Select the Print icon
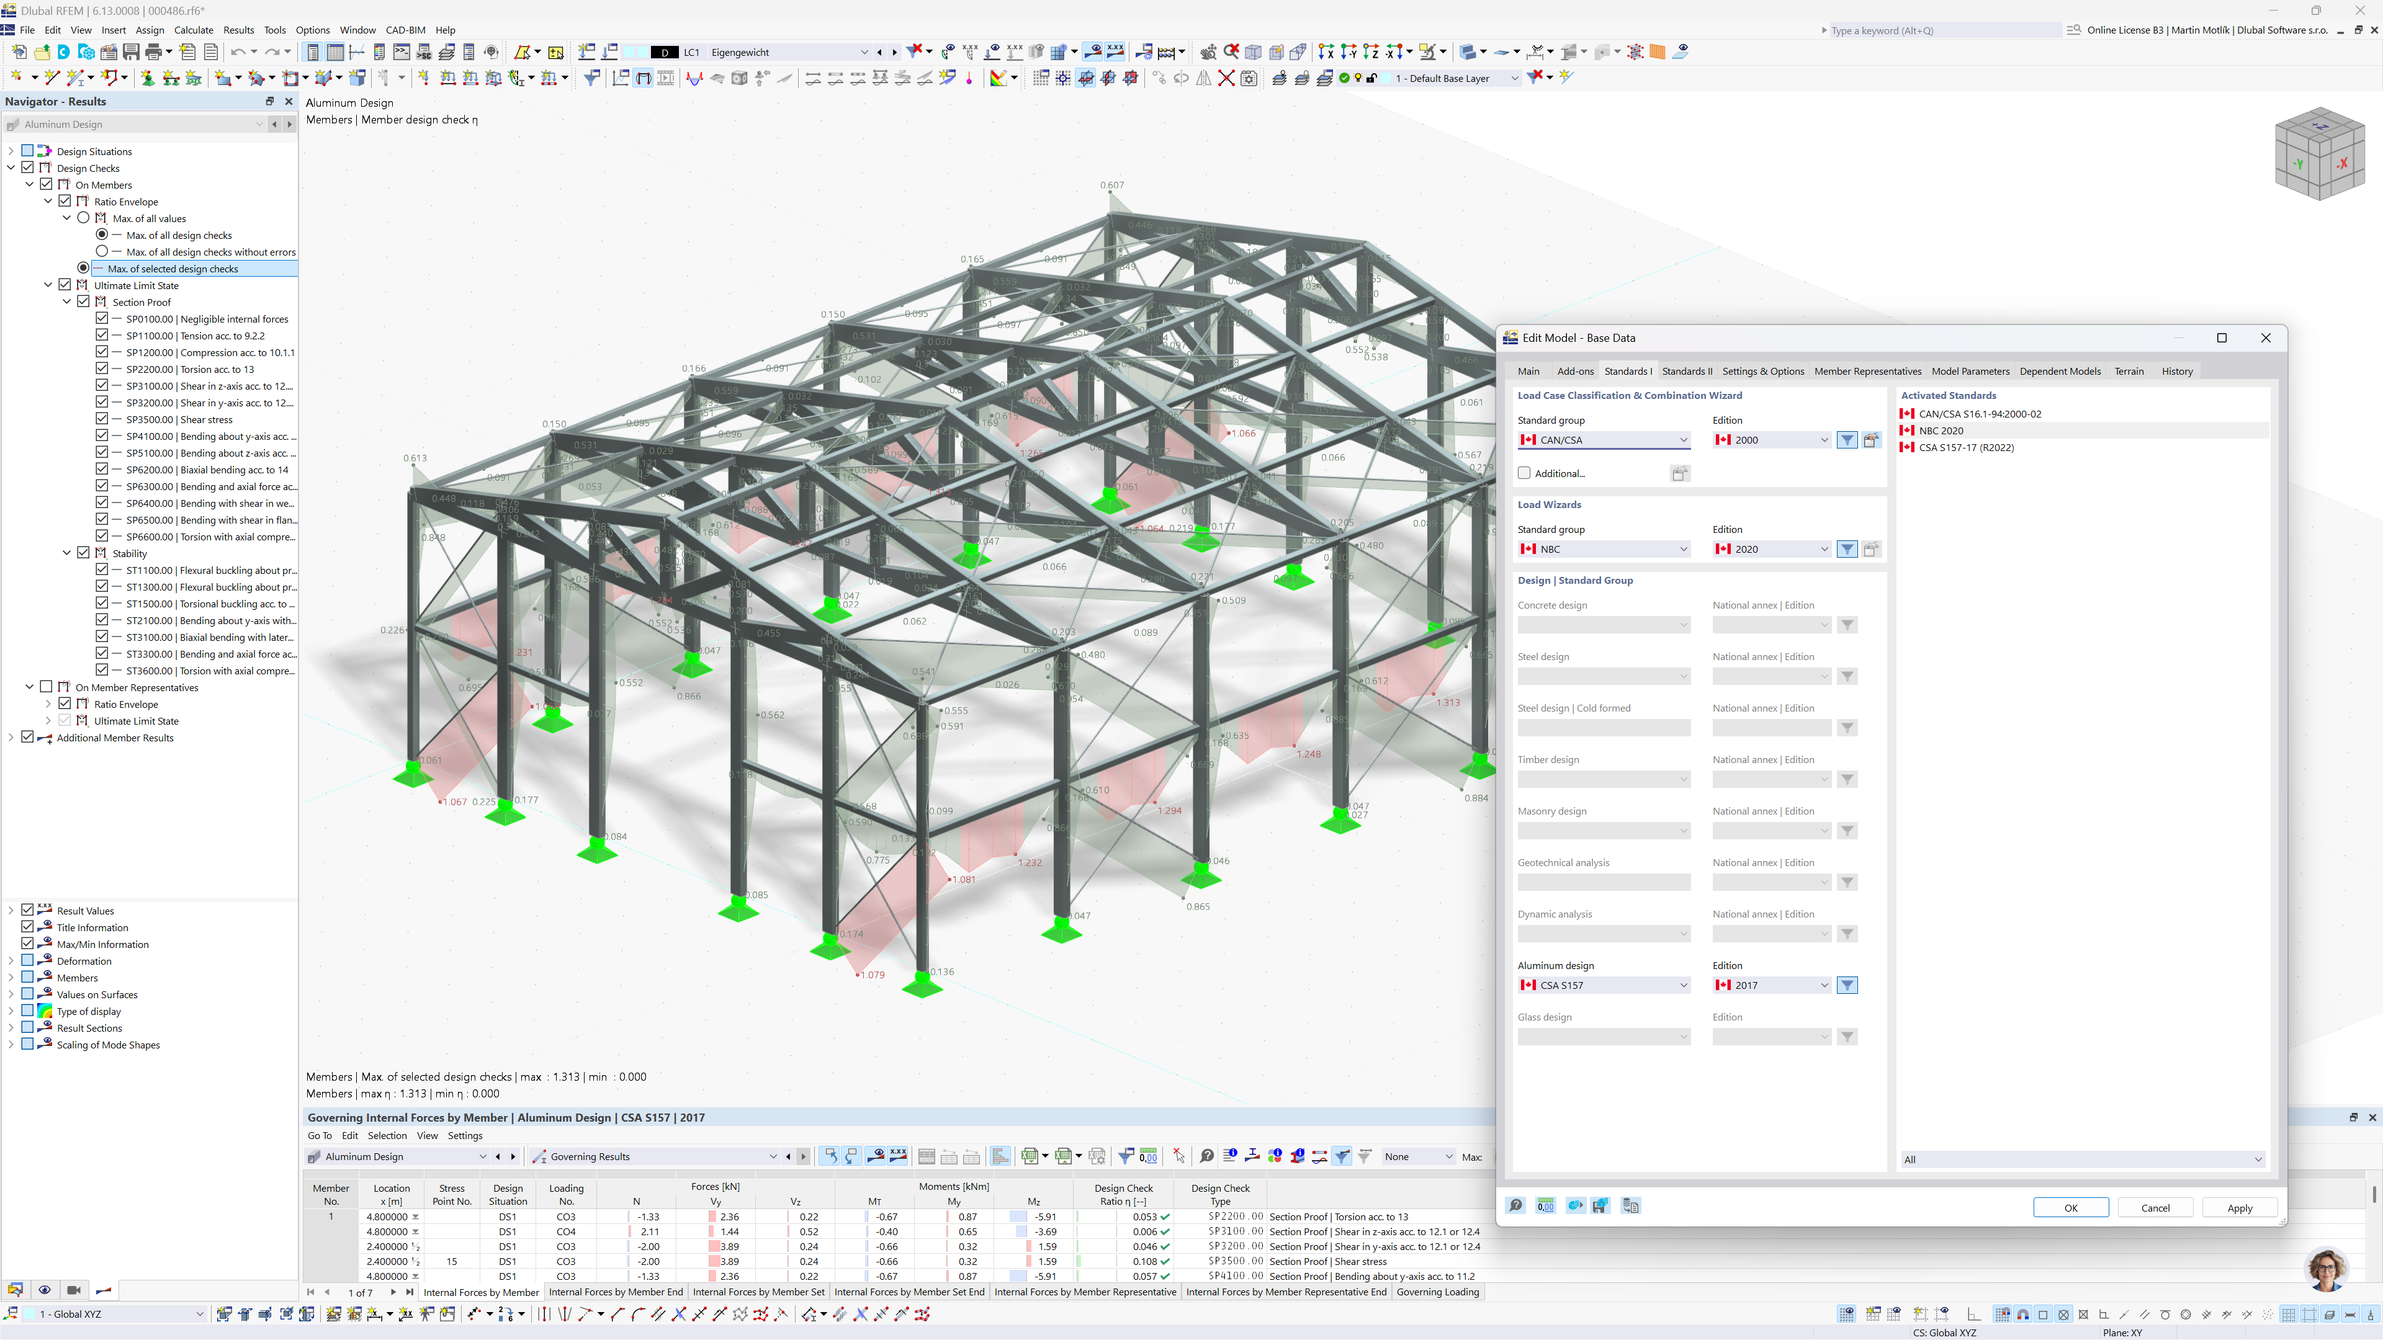The image size is (2383, 1340). pyautogui.click(x=153, y=51)
